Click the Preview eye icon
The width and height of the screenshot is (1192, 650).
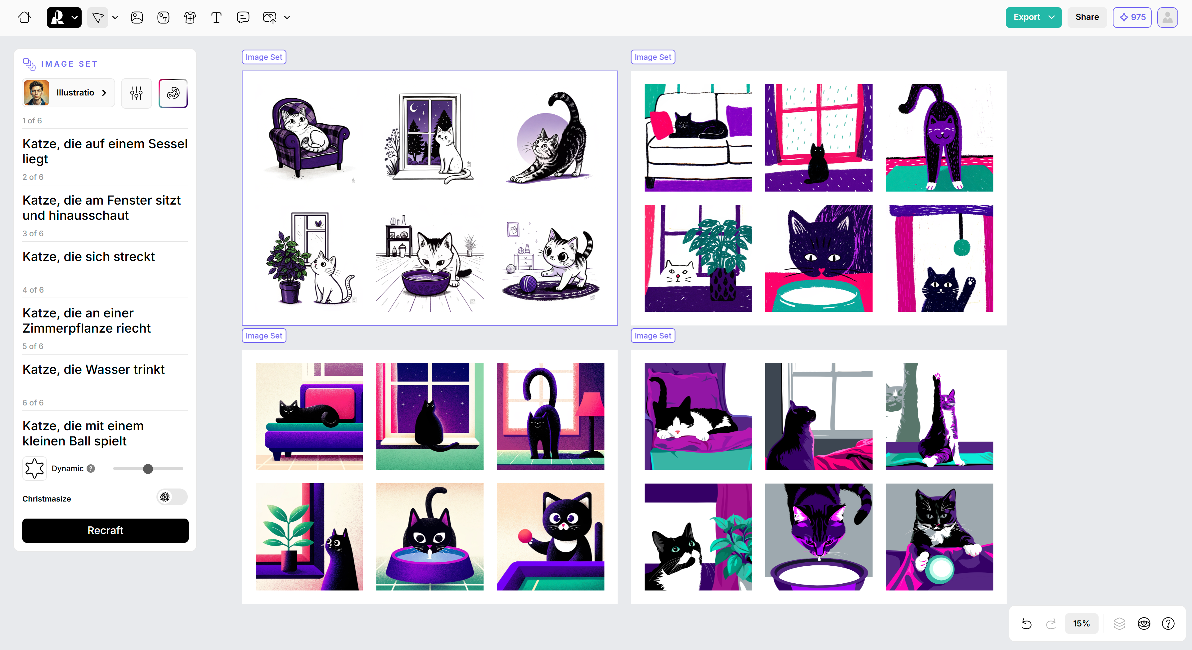[x=1144, y=623]
